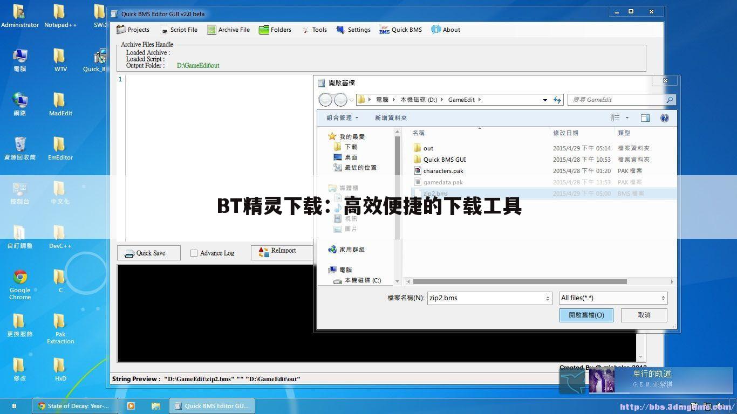Select the 修改 desktop folder icon
The image size is (737, 414).
[x=20, y=369]
